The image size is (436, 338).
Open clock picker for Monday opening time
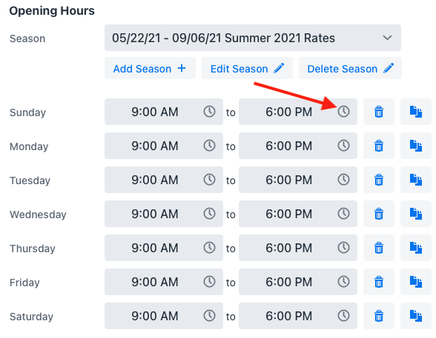209,146
